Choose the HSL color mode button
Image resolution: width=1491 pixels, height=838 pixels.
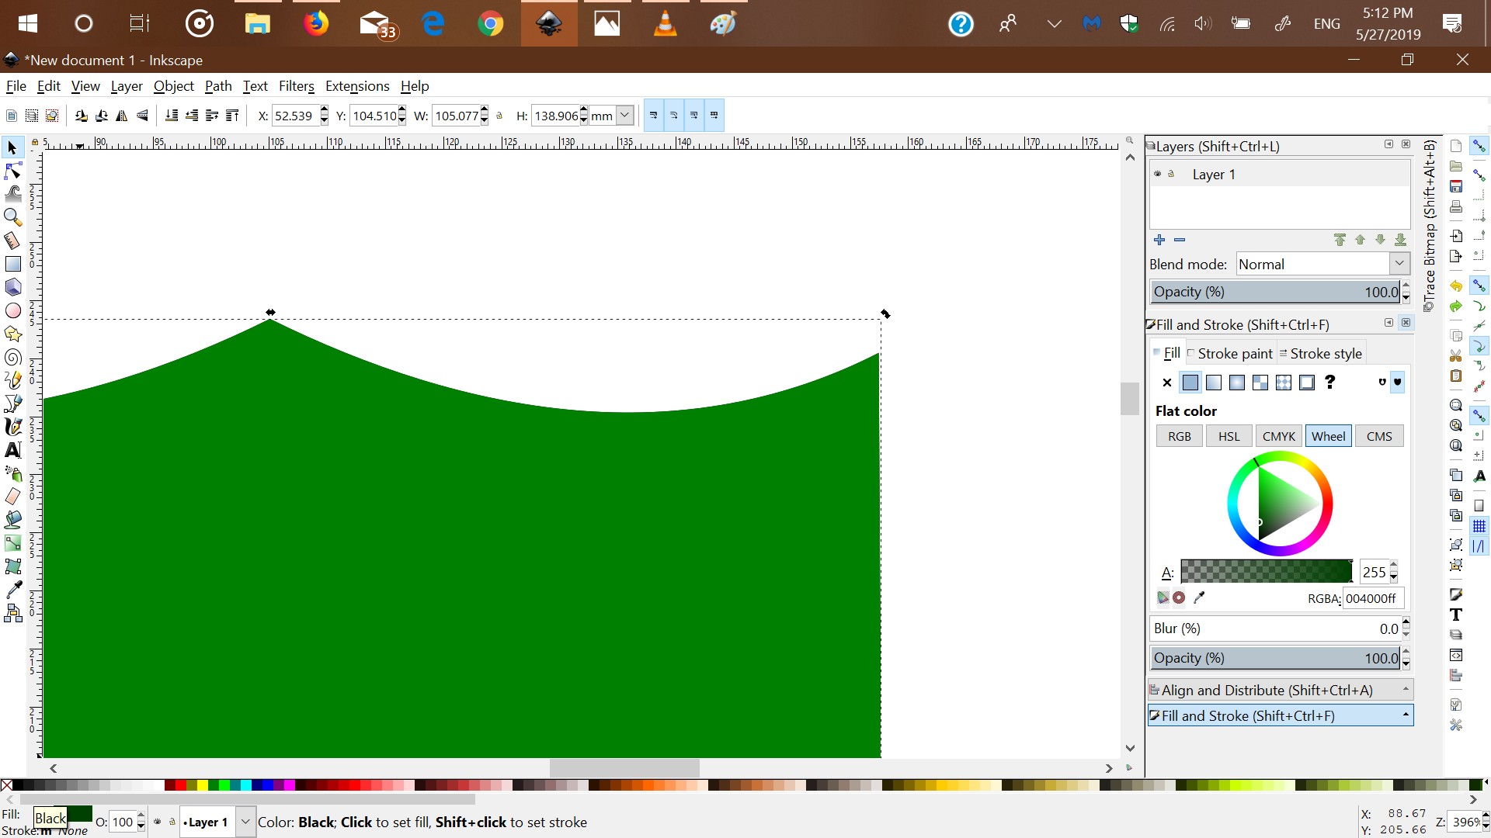click(x=1229, y=436)
